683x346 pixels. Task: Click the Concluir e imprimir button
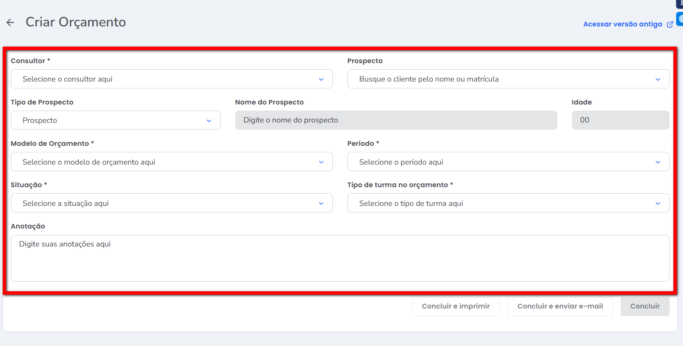coord(455,306)
